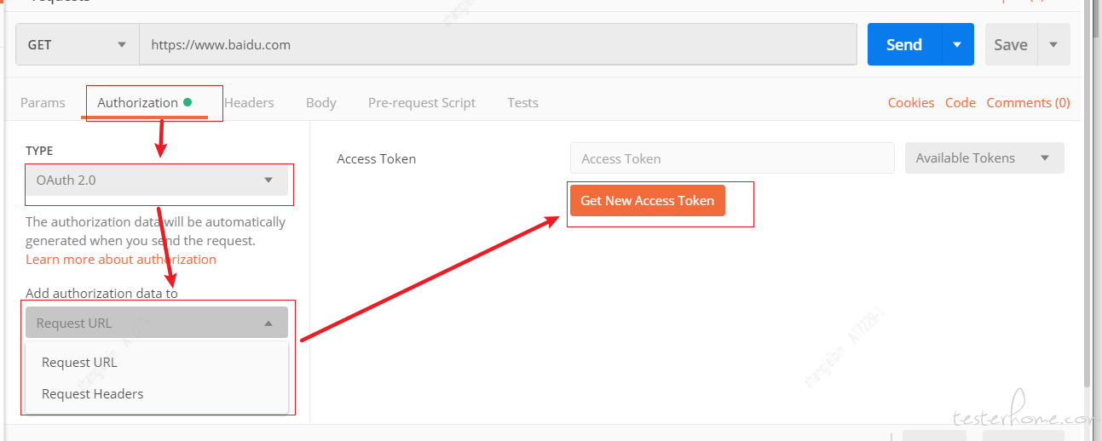Screen dimensions: 1102x441
Task: Open the Headers tab
Action: coord(249,102)
